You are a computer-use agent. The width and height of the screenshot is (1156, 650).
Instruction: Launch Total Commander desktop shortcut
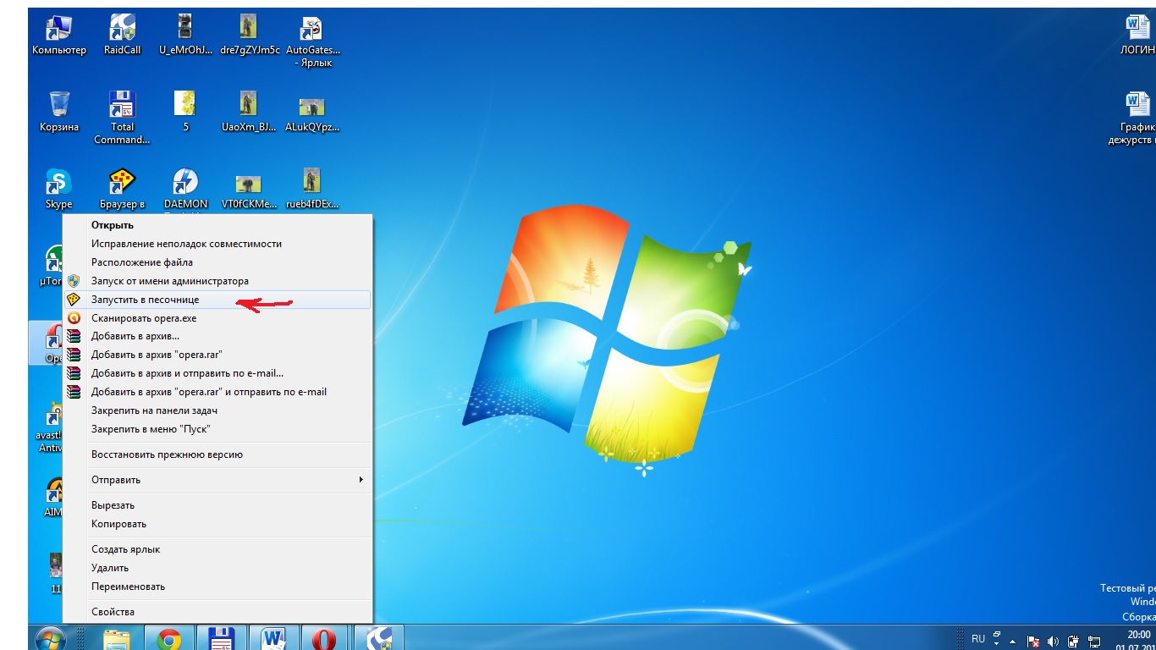123,118
